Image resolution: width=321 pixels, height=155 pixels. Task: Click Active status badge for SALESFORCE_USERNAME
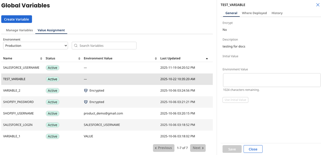pyautogui.click(x=52, y=68)
